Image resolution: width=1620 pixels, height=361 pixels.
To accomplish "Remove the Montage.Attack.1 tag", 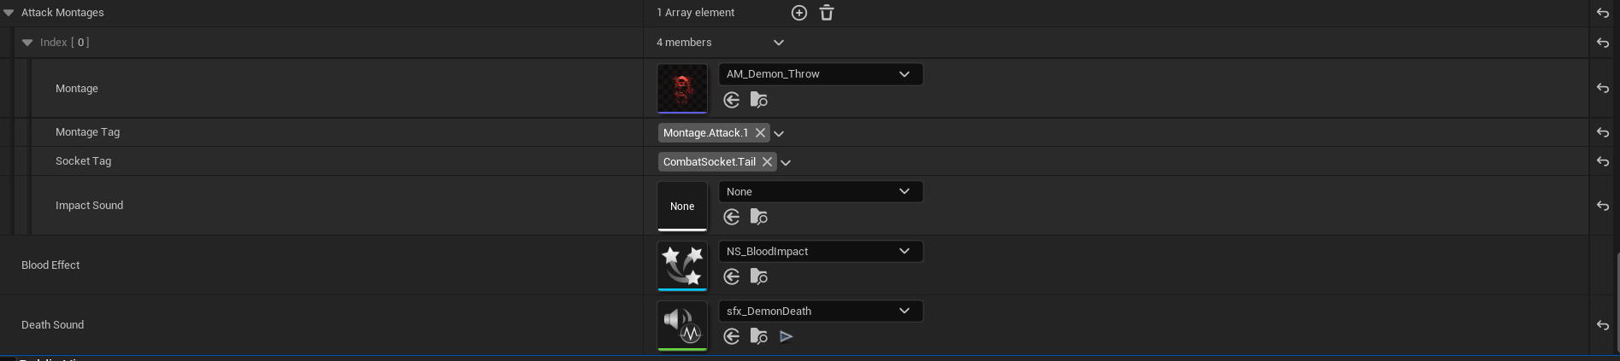I will click(760, 133).
